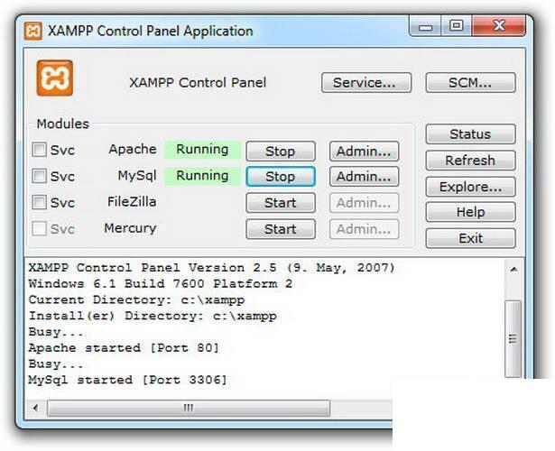This screenshot has width=555, height=451.
Task: Click log line 'Current Directory: c:\xampp'
Action: tap(136, 300)
